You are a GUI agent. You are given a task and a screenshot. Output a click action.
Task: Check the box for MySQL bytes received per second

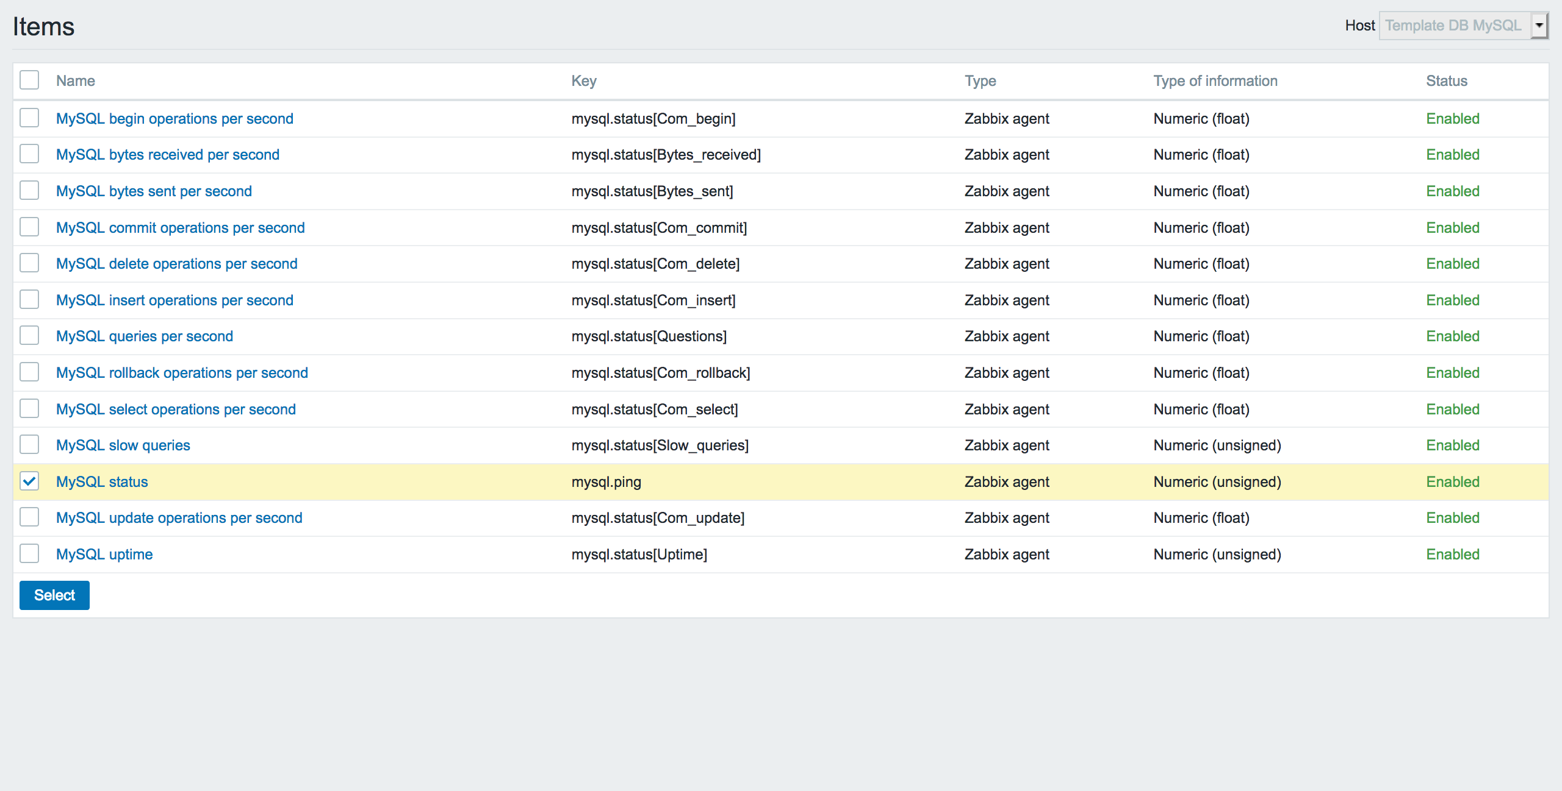(x=29, y=154)
